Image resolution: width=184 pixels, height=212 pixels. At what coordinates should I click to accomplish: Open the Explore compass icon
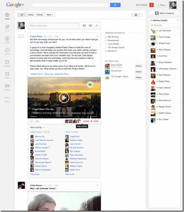click(7, 51)
